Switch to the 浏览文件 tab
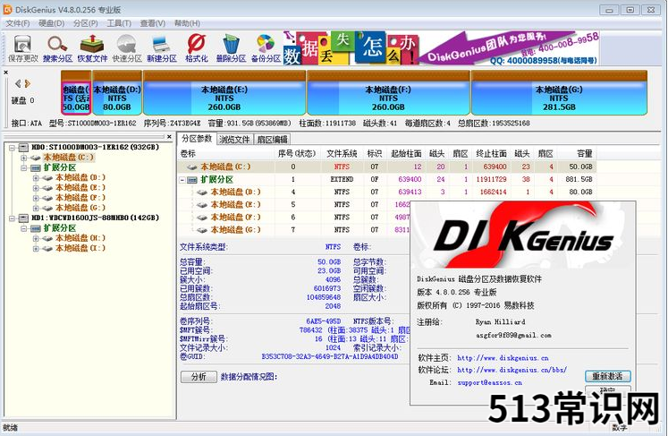 (234, 139)
